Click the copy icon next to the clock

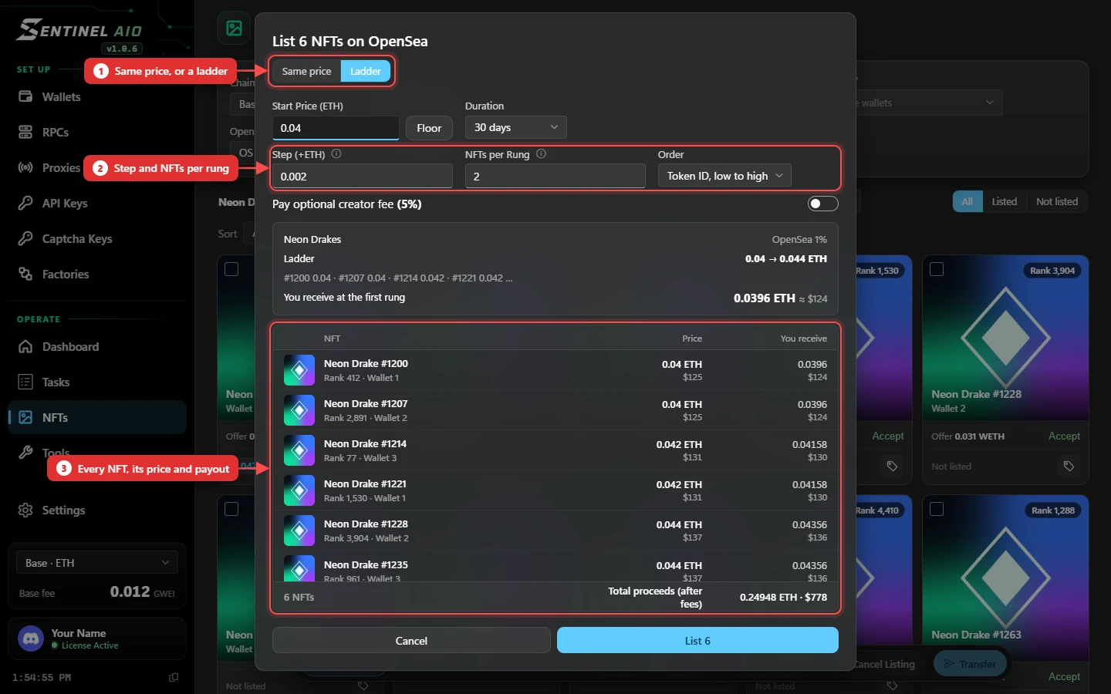[174, 677]
